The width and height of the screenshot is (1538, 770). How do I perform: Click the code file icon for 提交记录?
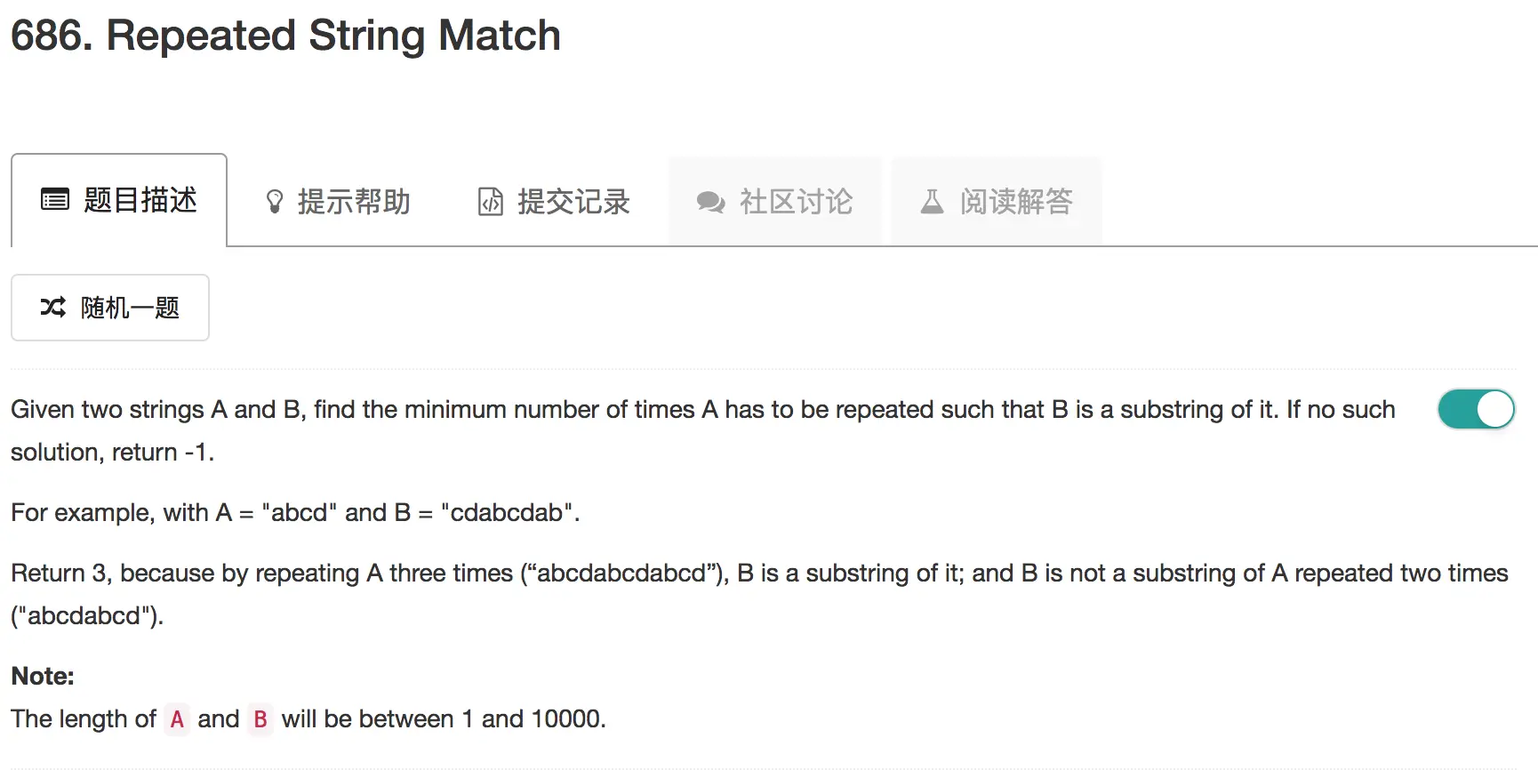coord(491,202)
